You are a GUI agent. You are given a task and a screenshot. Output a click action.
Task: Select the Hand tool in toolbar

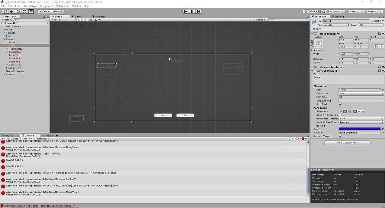point(5,11)
